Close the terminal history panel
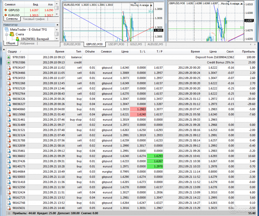Viewport: 259px width, 216px height. (x=4, y=50)
